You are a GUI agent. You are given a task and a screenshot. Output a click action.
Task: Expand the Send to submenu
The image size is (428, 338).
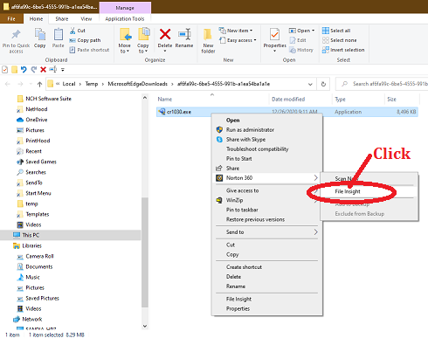pos(266,232)
